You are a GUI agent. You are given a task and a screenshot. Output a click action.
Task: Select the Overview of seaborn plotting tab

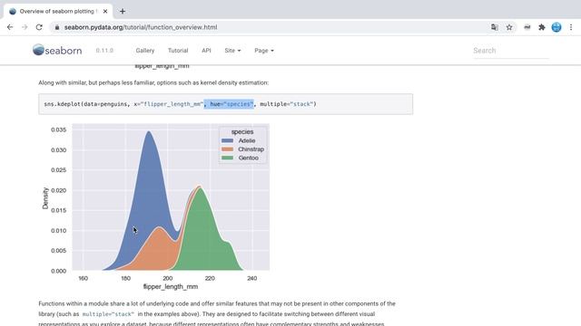(x=58, y=12)
